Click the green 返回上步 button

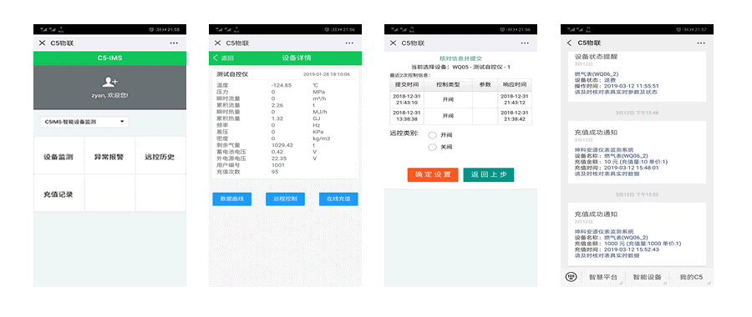[488, 175]
